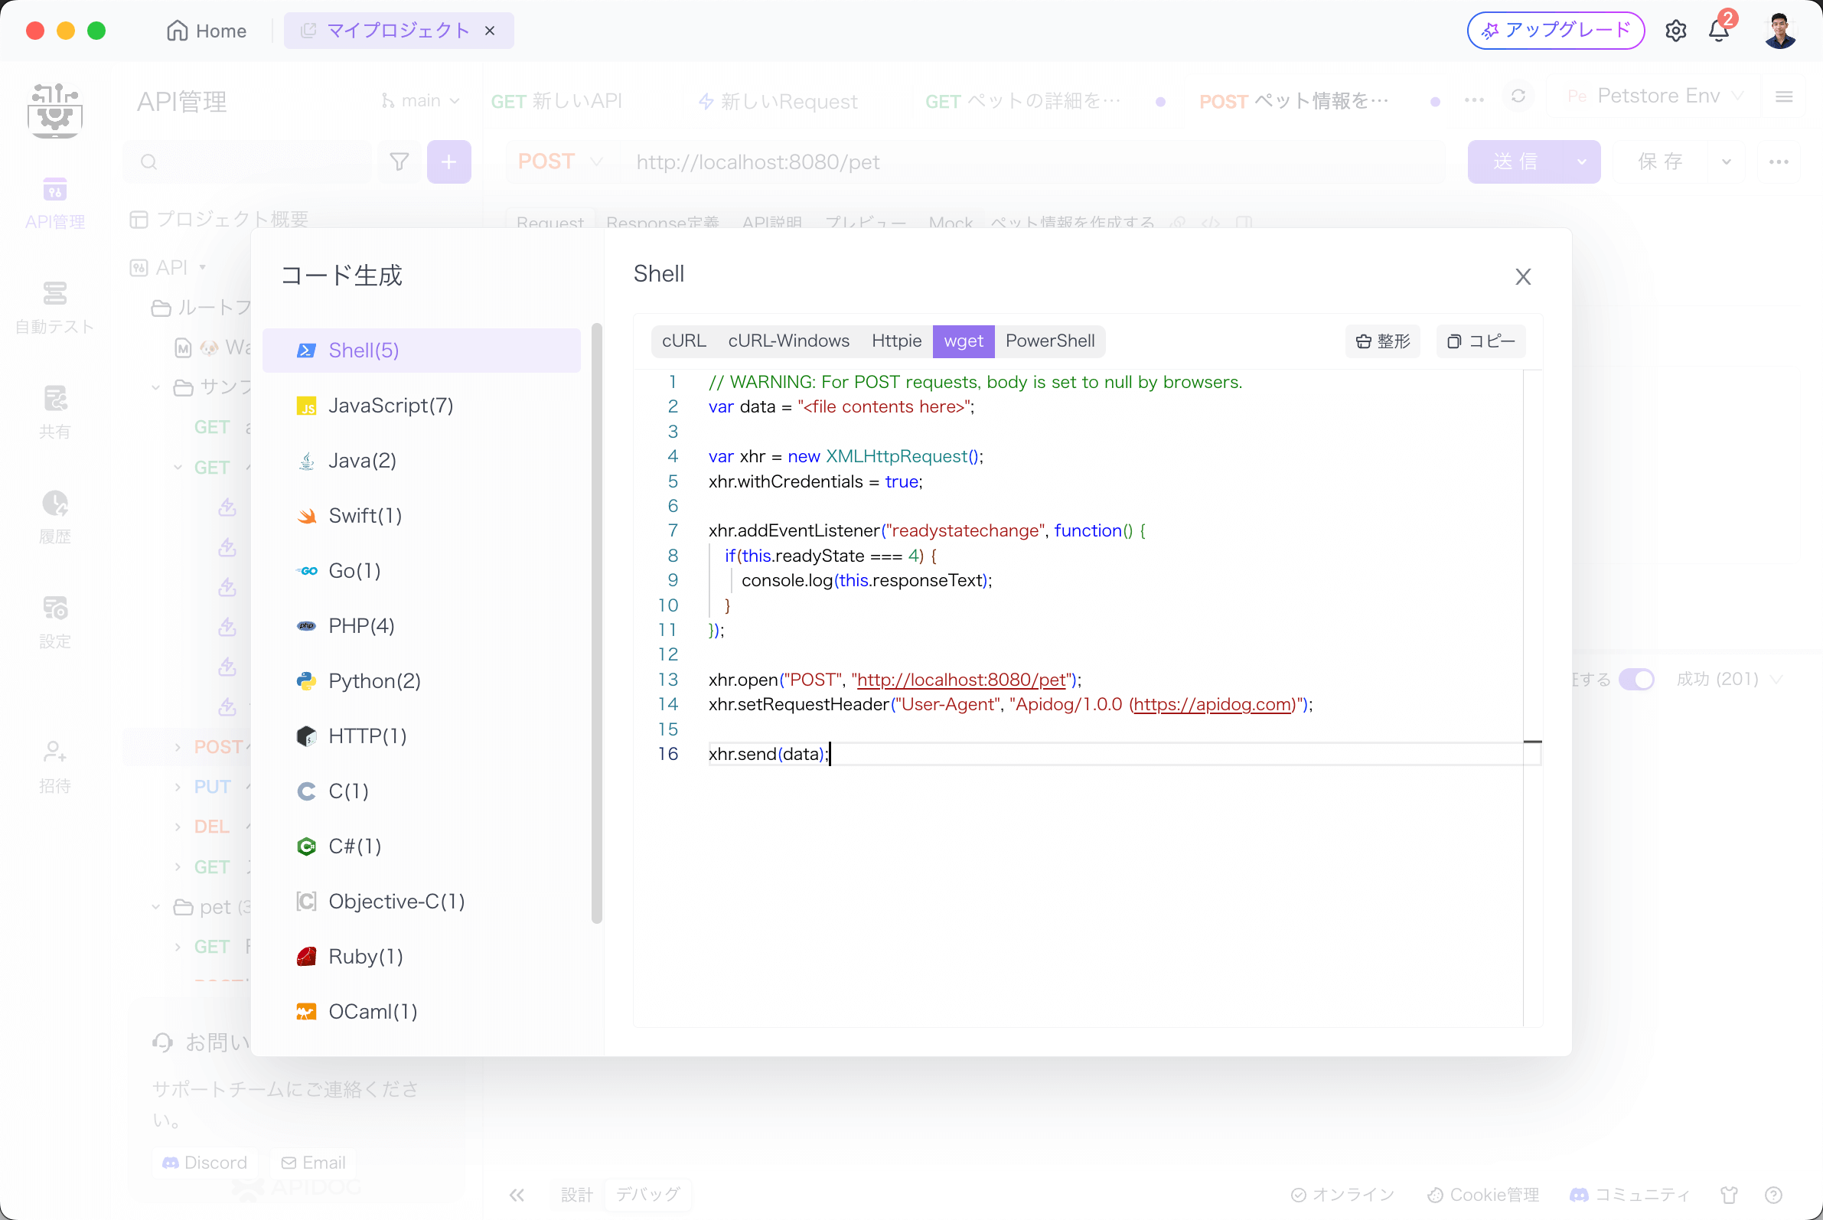The image size is (1823, 1220).
Task: Open コミュニティ community link
Action: 1630,1194
